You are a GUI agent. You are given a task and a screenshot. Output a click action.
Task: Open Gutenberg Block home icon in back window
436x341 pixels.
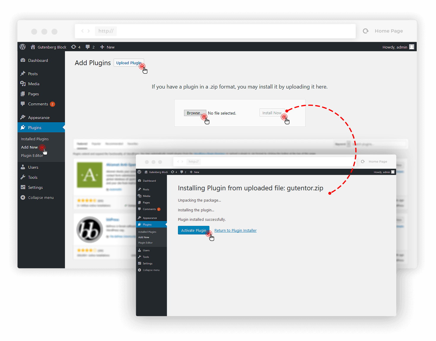(x=33, y=47)
